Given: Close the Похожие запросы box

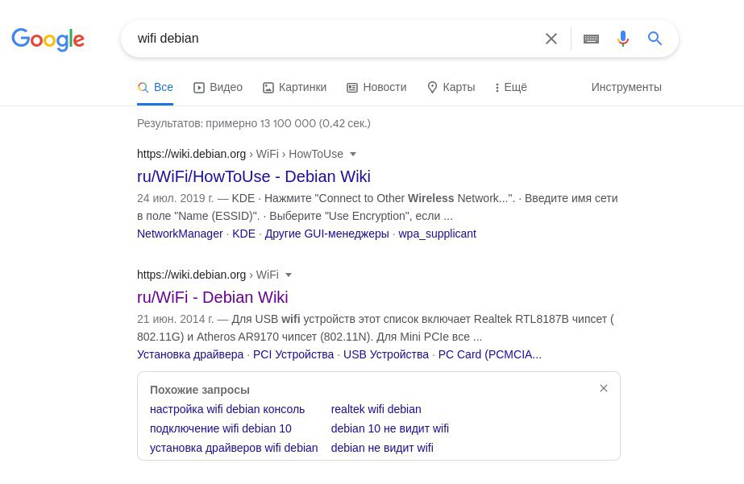Looking at the screenshot, I should [604, 388].
